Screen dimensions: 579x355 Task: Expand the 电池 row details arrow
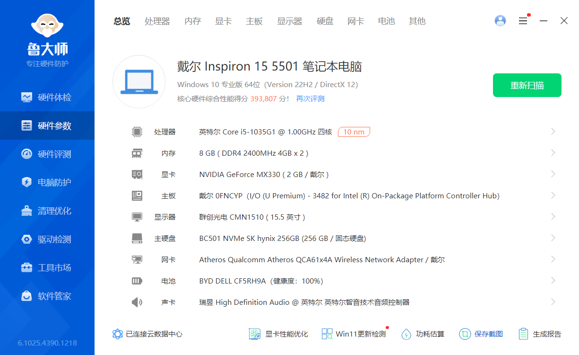click(553, 281)
